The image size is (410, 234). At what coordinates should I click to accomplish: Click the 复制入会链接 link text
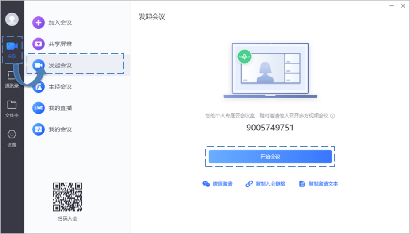click(270, 184)
